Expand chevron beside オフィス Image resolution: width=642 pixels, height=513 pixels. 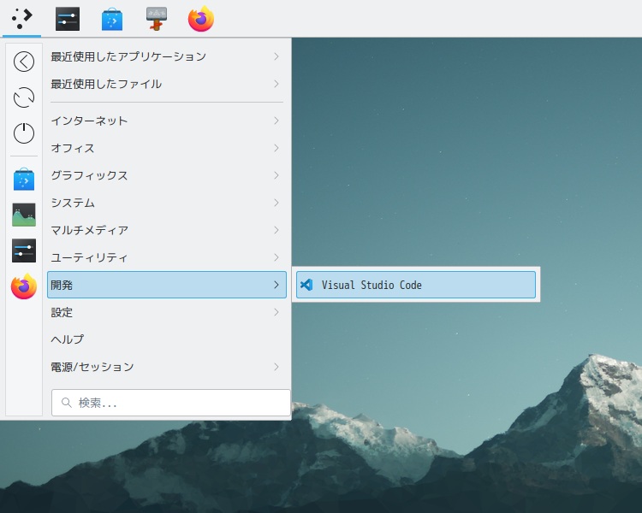click(x=276, y=148)
